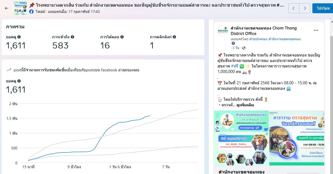Screen dimensions: 333x174
Task: Click the stethoscope emoji in post text
Action: point(220,99)
